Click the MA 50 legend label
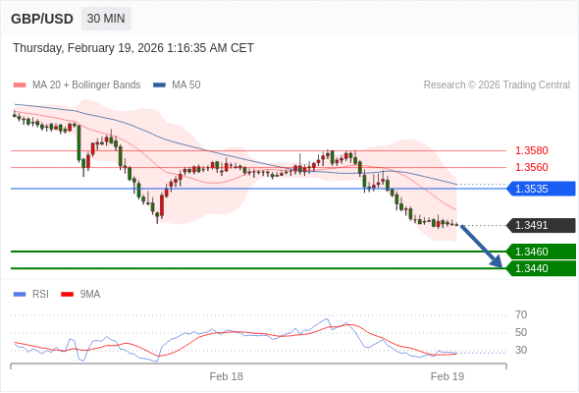This screenshot has width=579, height=393. (186, 85)
